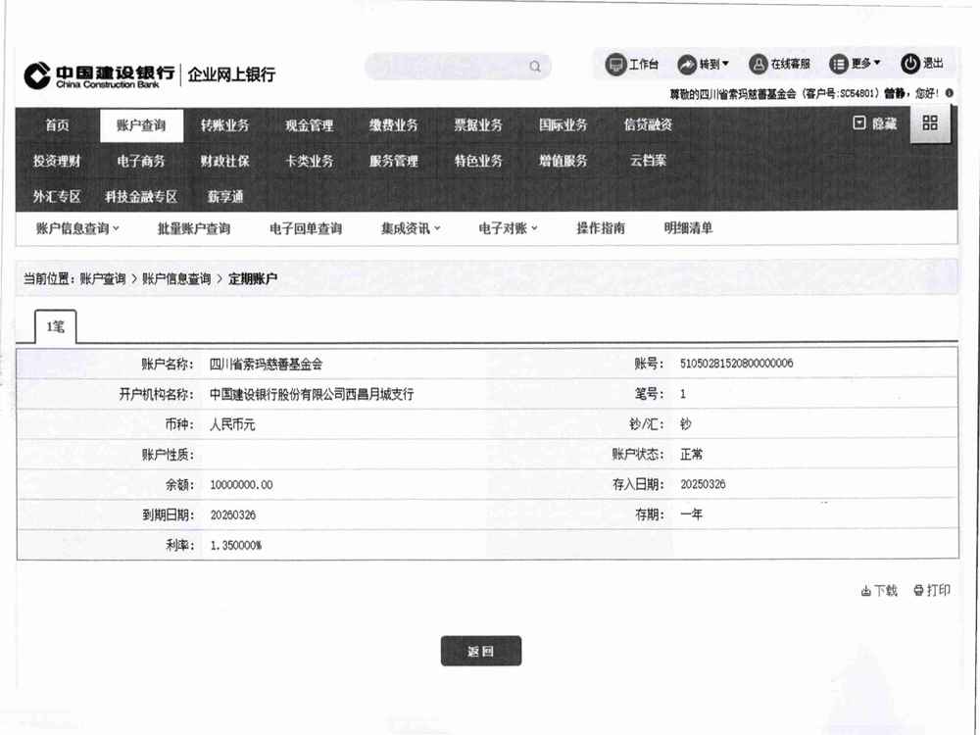Open the 缴费业务 menu
The height and width of the screenshot is (735, 980).
click(393, 125)
